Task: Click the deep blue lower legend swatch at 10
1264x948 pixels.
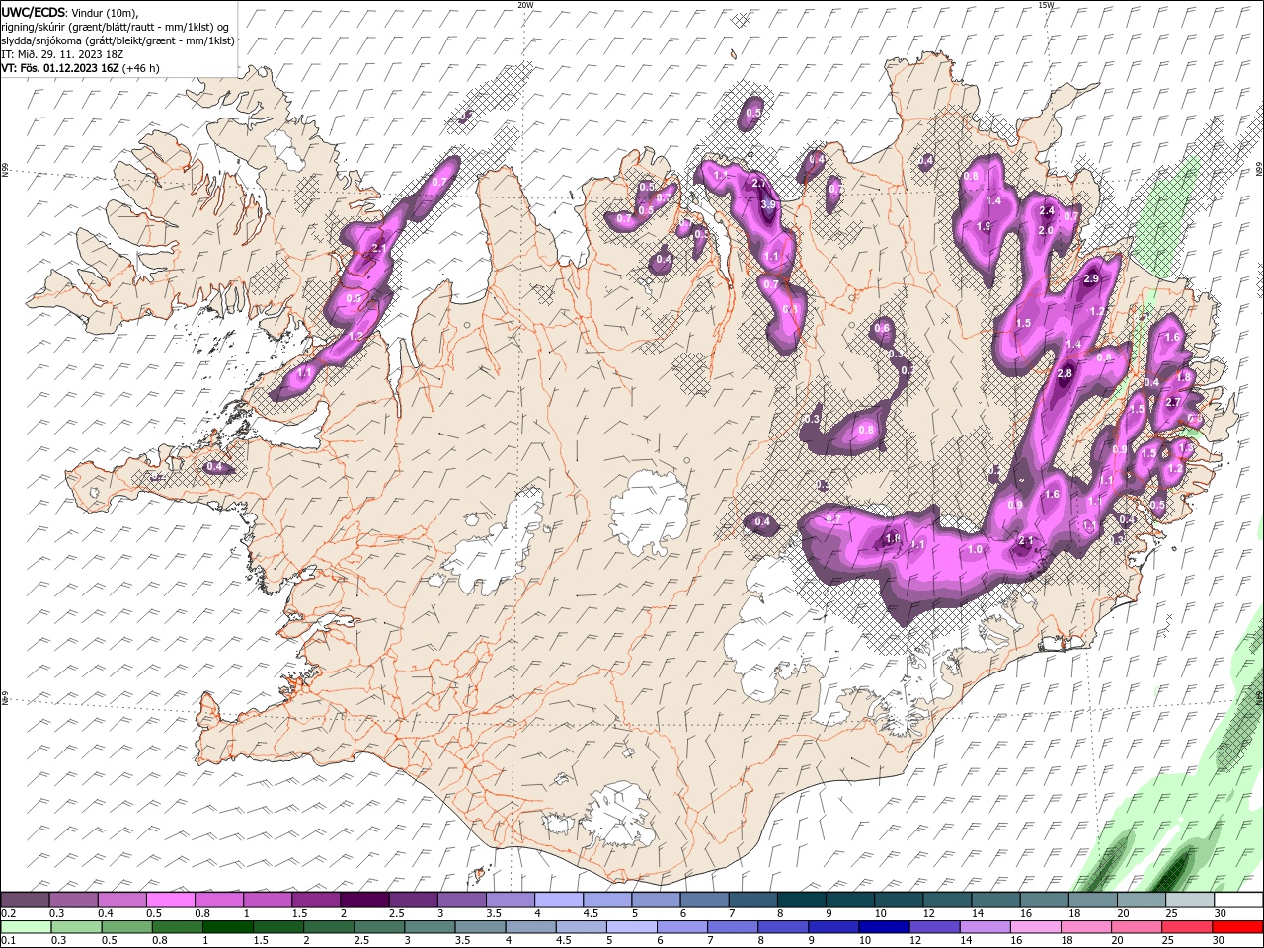Action: coord(883,926)
